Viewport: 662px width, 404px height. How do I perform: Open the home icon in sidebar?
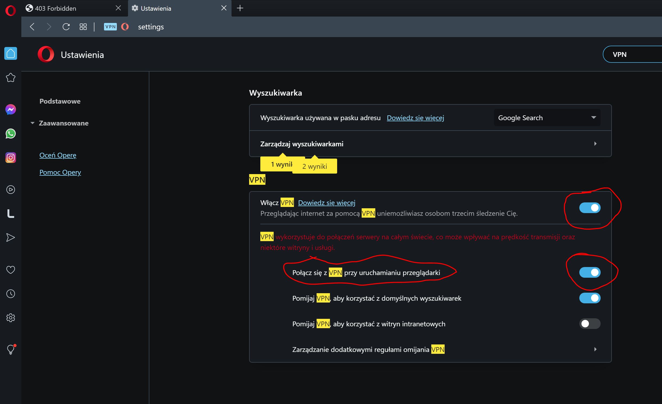[11, 53]
